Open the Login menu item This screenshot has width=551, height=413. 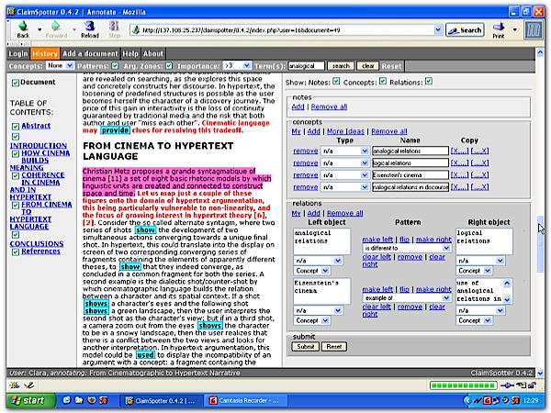tap(18, 54)
